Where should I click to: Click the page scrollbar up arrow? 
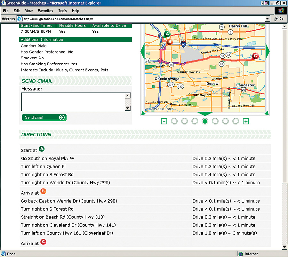pos(284,27)
